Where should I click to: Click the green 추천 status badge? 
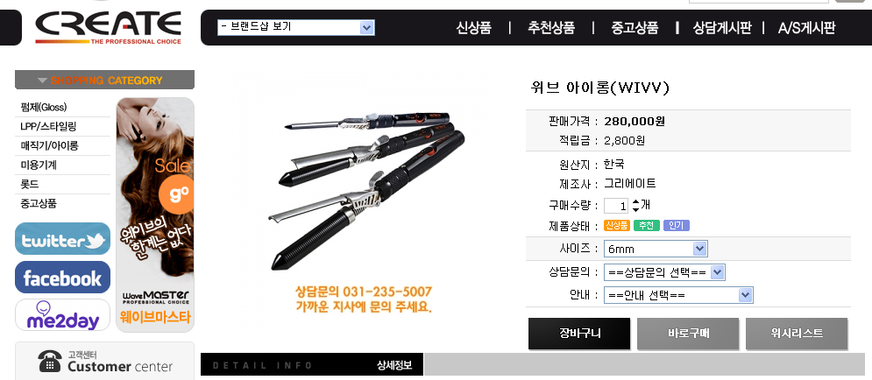click(646, 226)
